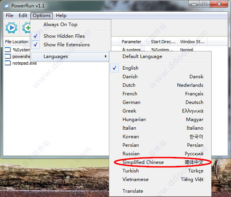Select Default Language
This screenshot has height=197, width=231.
pyautogui.click(x=160, y=56)
